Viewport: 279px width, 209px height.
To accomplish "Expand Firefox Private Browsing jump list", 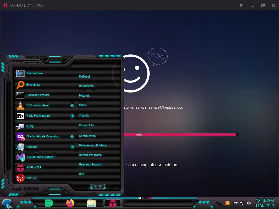I will (x=72, y=137).
